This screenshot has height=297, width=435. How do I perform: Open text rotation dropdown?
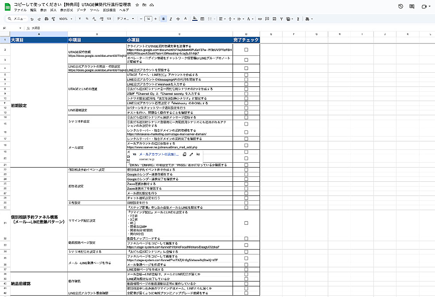[250, 19]
